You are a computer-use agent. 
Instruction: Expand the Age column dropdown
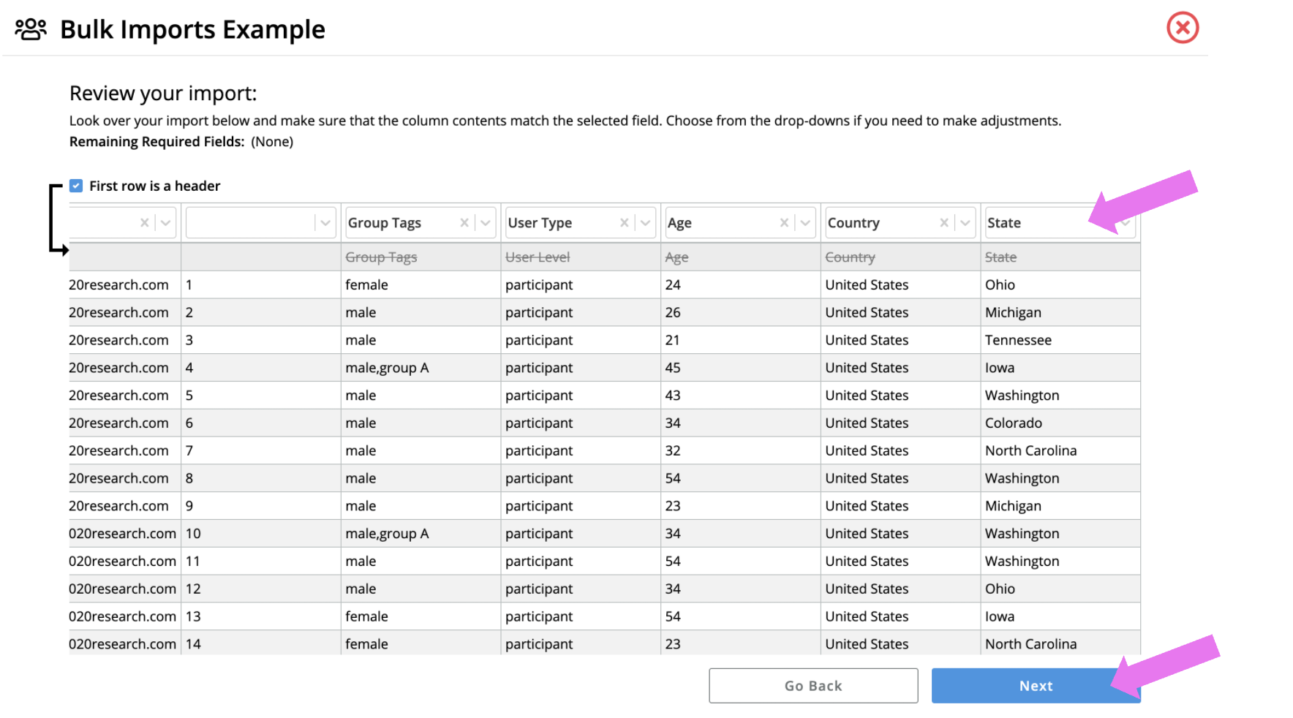(x=805, y=223)
